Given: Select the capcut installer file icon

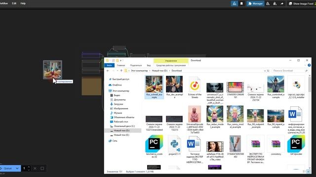Looking at the screenshot, I should coord(296,85).
